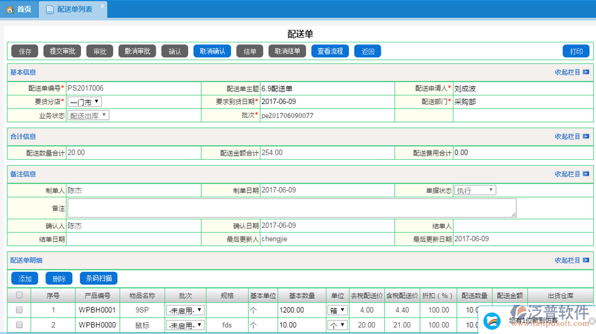Click the notification popup message icon

tap(491, 319)
